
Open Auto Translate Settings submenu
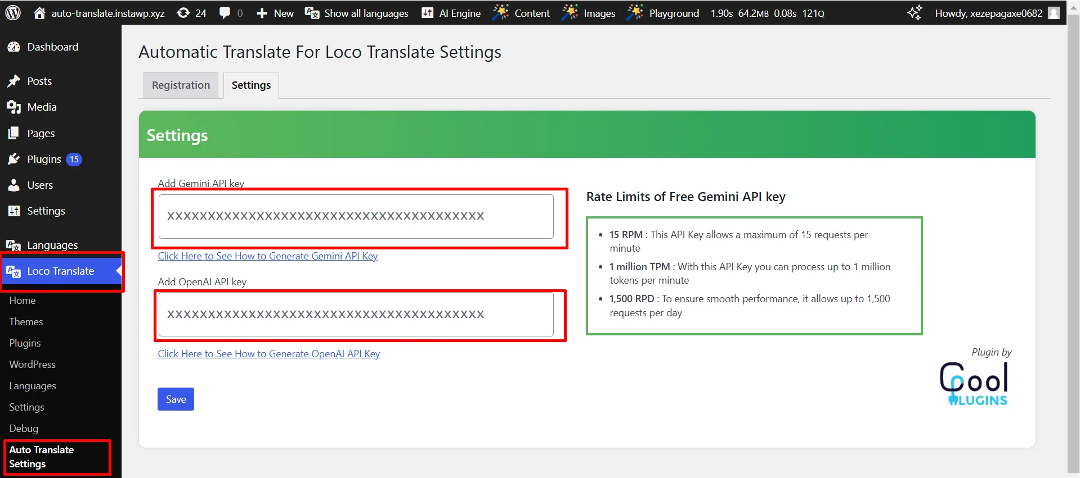(x=42, y=457)
